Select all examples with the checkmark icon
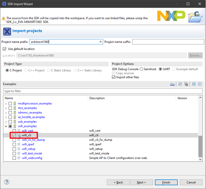This screenshot has width=206, height=189. point(180,84)
